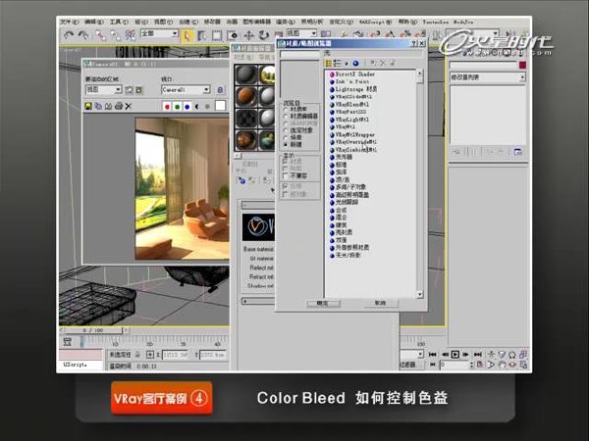589x441 pixels.
Task: Activate the Select and Move tool
Action: point(248,35)
